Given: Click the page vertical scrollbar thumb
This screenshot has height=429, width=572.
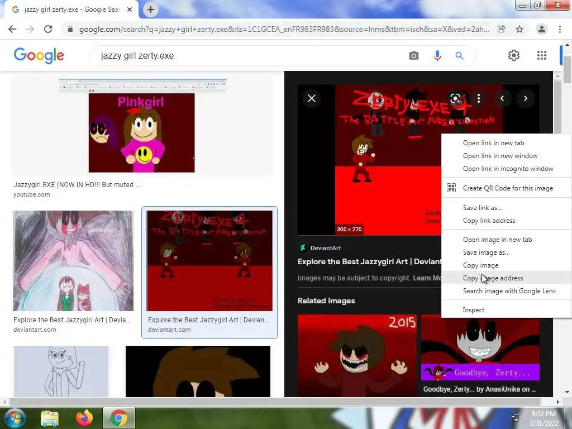Looking at the screenshot, I should pos(568,69).
